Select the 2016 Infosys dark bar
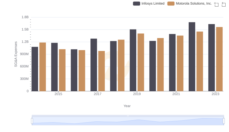Screen dimensions: 229x132 click(x=74, y=70)
